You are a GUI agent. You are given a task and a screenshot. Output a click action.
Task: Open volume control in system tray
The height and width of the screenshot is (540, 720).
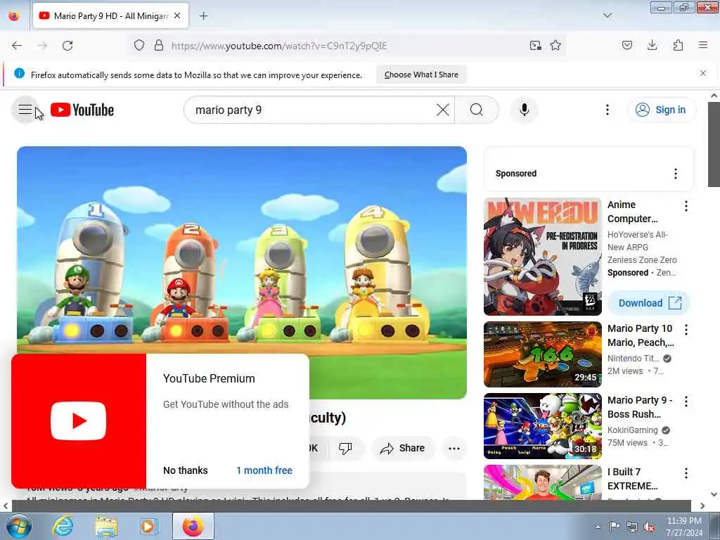tap(649, 527)
